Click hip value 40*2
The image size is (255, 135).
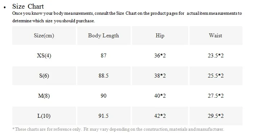[160, 96]
